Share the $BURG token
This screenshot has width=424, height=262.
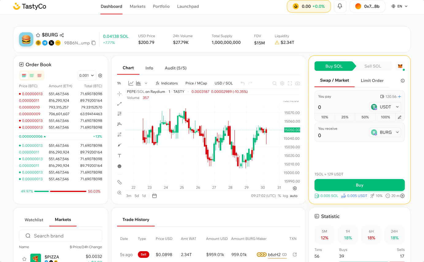62,35
